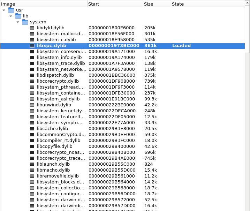Image resolution: width=250 pixels, height=211 pixels.
Task: Click the icon at address 000000019A171000
Action: tap(32, 52)
